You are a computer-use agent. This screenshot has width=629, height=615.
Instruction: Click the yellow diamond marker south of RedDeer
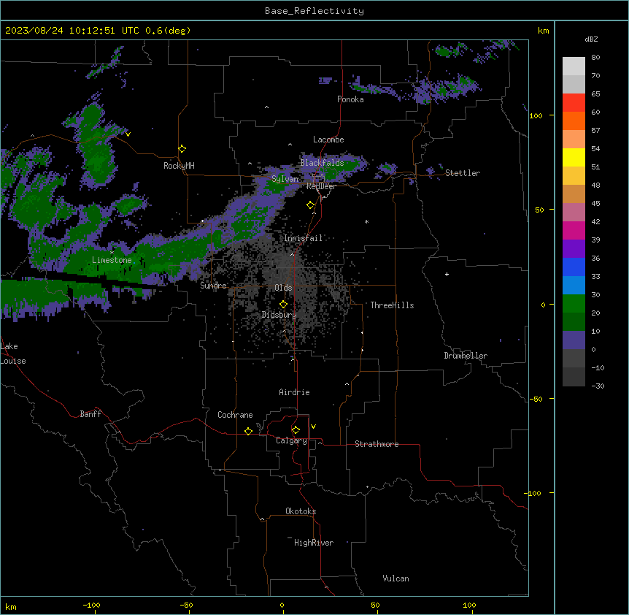[x=311, y=205]
